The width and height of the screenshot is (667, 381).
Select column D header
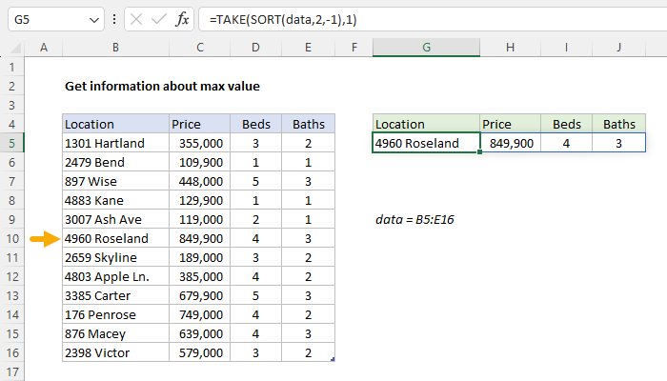(255, 48)
